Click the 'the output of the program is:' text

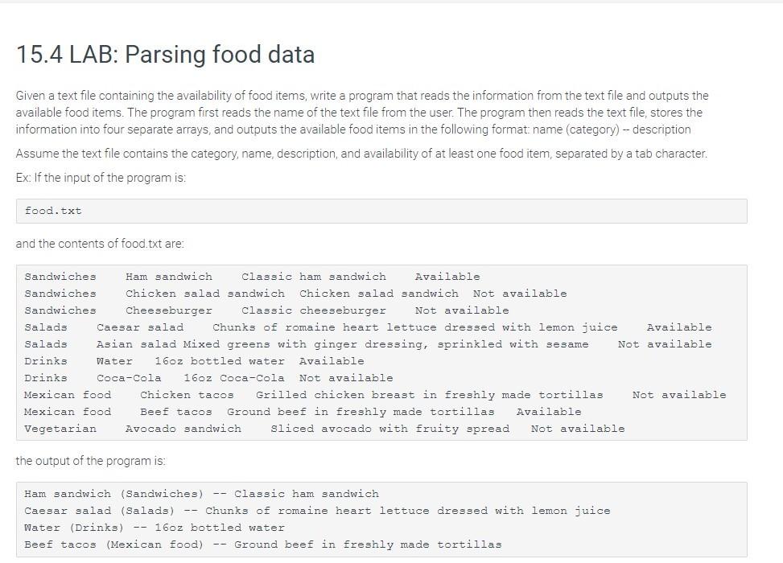click(90, 461)
